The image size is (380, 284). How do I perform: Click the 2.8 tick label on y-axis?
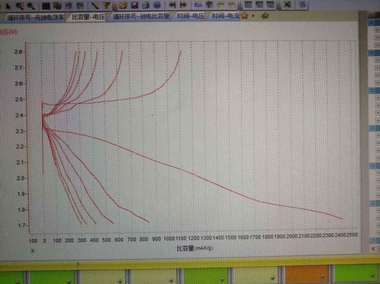tap(18, 52)
